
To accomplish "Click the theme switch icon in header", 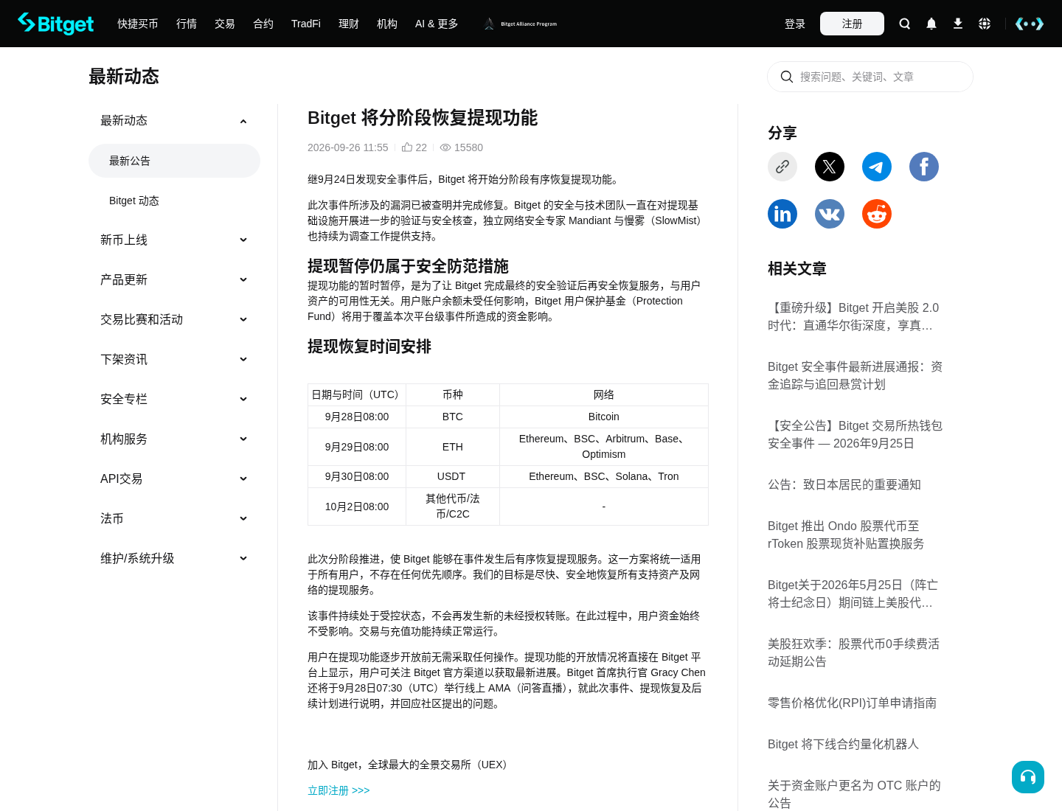I will (1030, 24).
